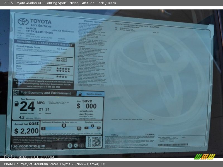The image size is (223, 167).
Task: Click the fuel economy rating blue bar
Action: (x=61, y=128)
